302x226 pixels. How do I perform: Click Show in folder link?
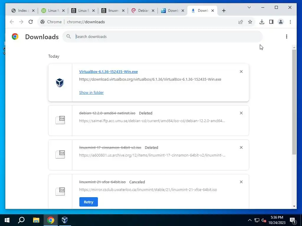click(x=91, y=93)
